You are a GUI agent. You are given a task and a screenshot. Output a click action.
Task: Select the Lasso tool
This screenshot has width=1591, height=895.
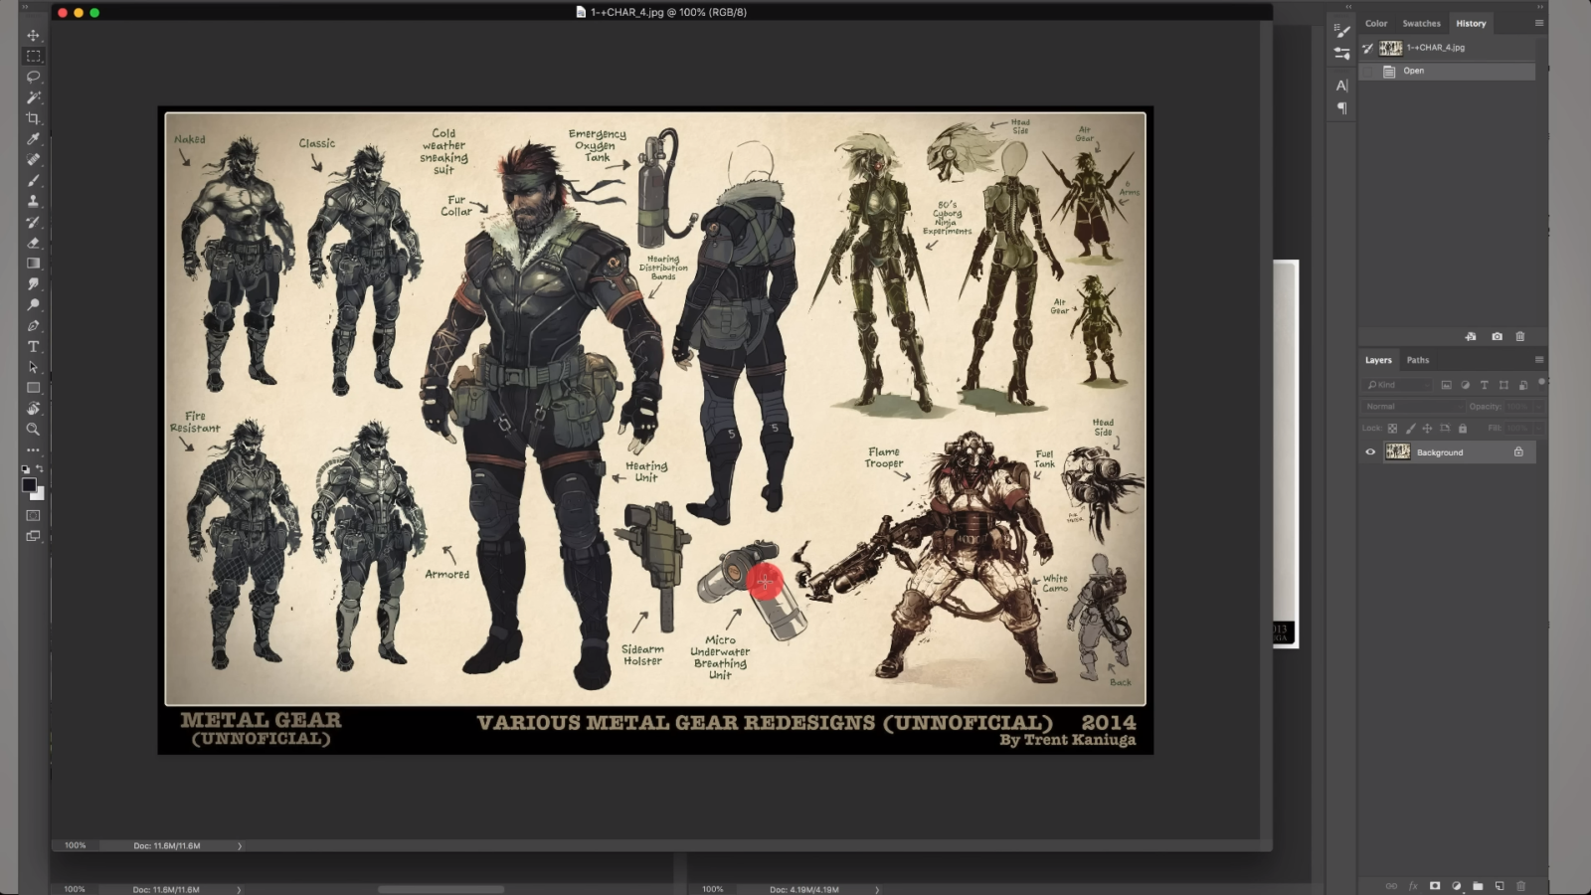[33, 77]
